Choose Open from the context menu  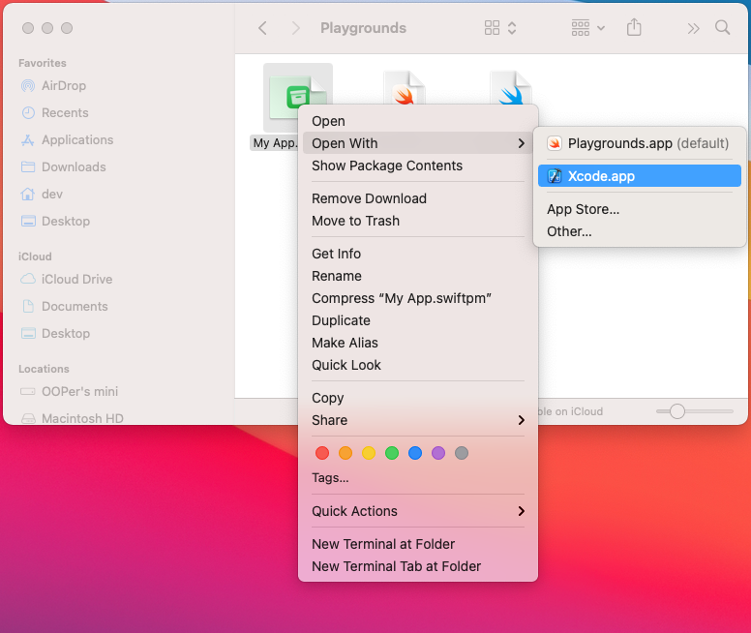[418, 121]
